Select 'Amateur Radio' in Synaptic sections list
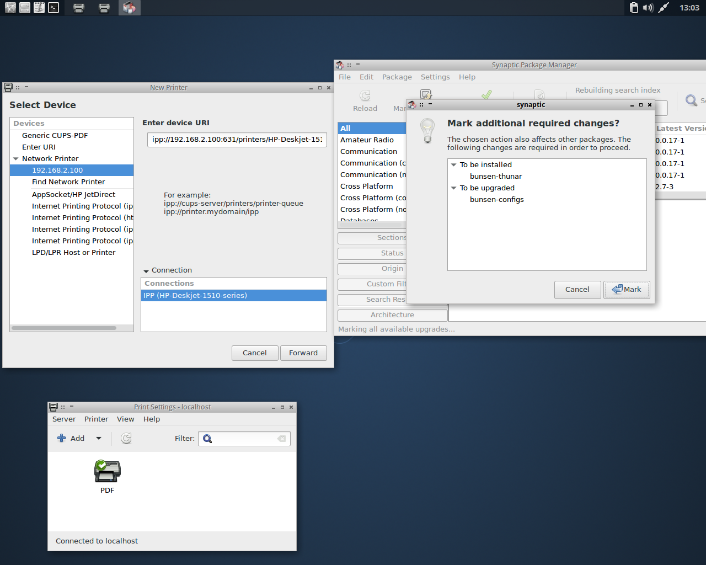Image resolution: width=706 pixels, height=565 pixels. pyautogui.click(x=372, y=140)
